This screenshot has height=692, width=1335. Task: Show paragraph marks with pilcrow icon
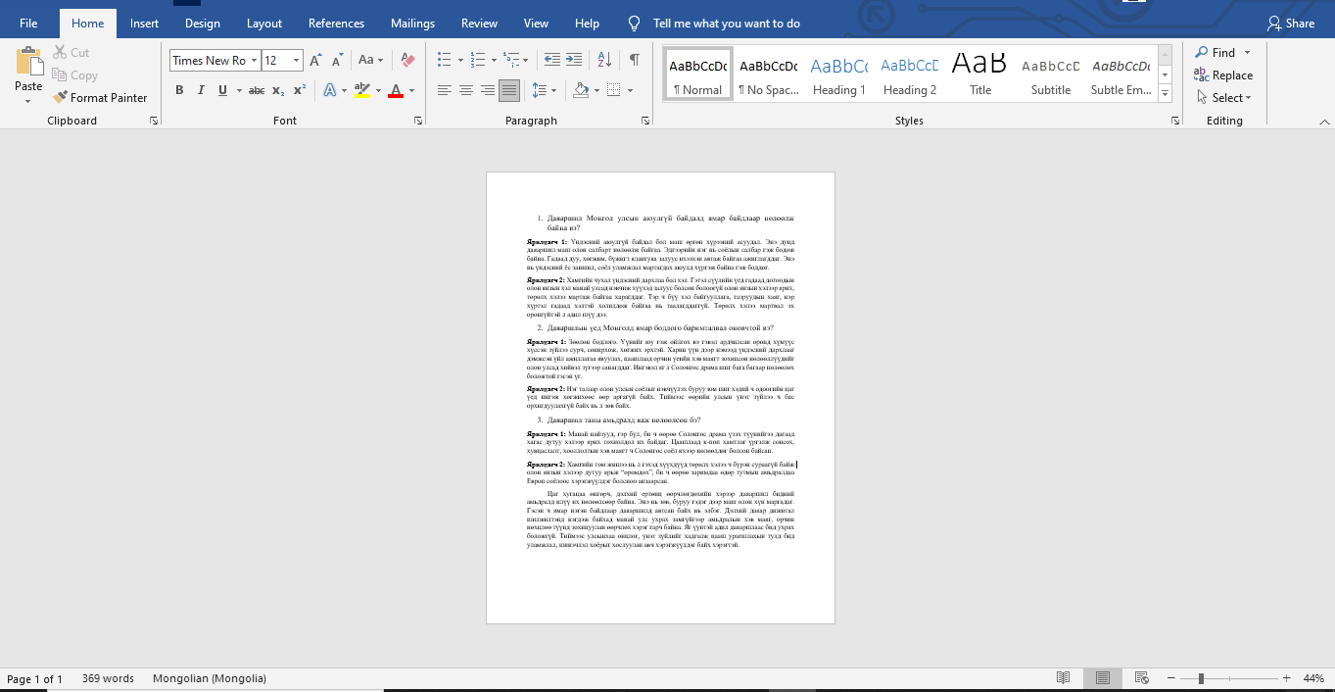click(x=635, y=61)
